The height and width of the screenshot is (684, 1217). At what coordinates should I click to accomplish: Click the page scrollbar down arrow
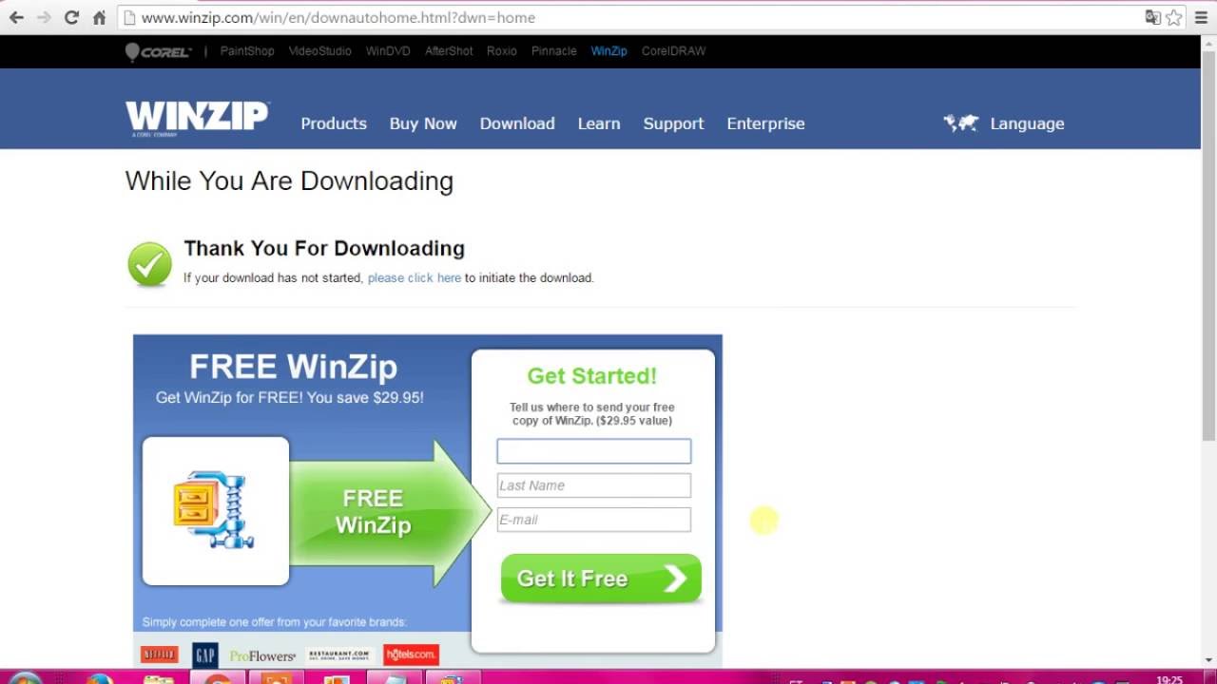click(1208, 660)
